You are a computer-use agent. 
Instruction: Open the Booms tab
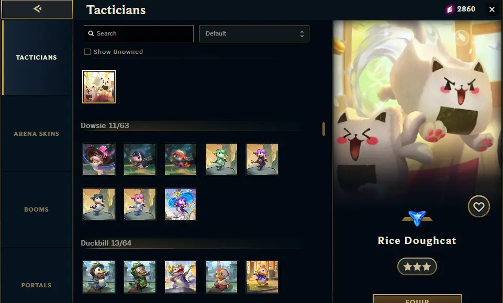click(x=36, y=209)
